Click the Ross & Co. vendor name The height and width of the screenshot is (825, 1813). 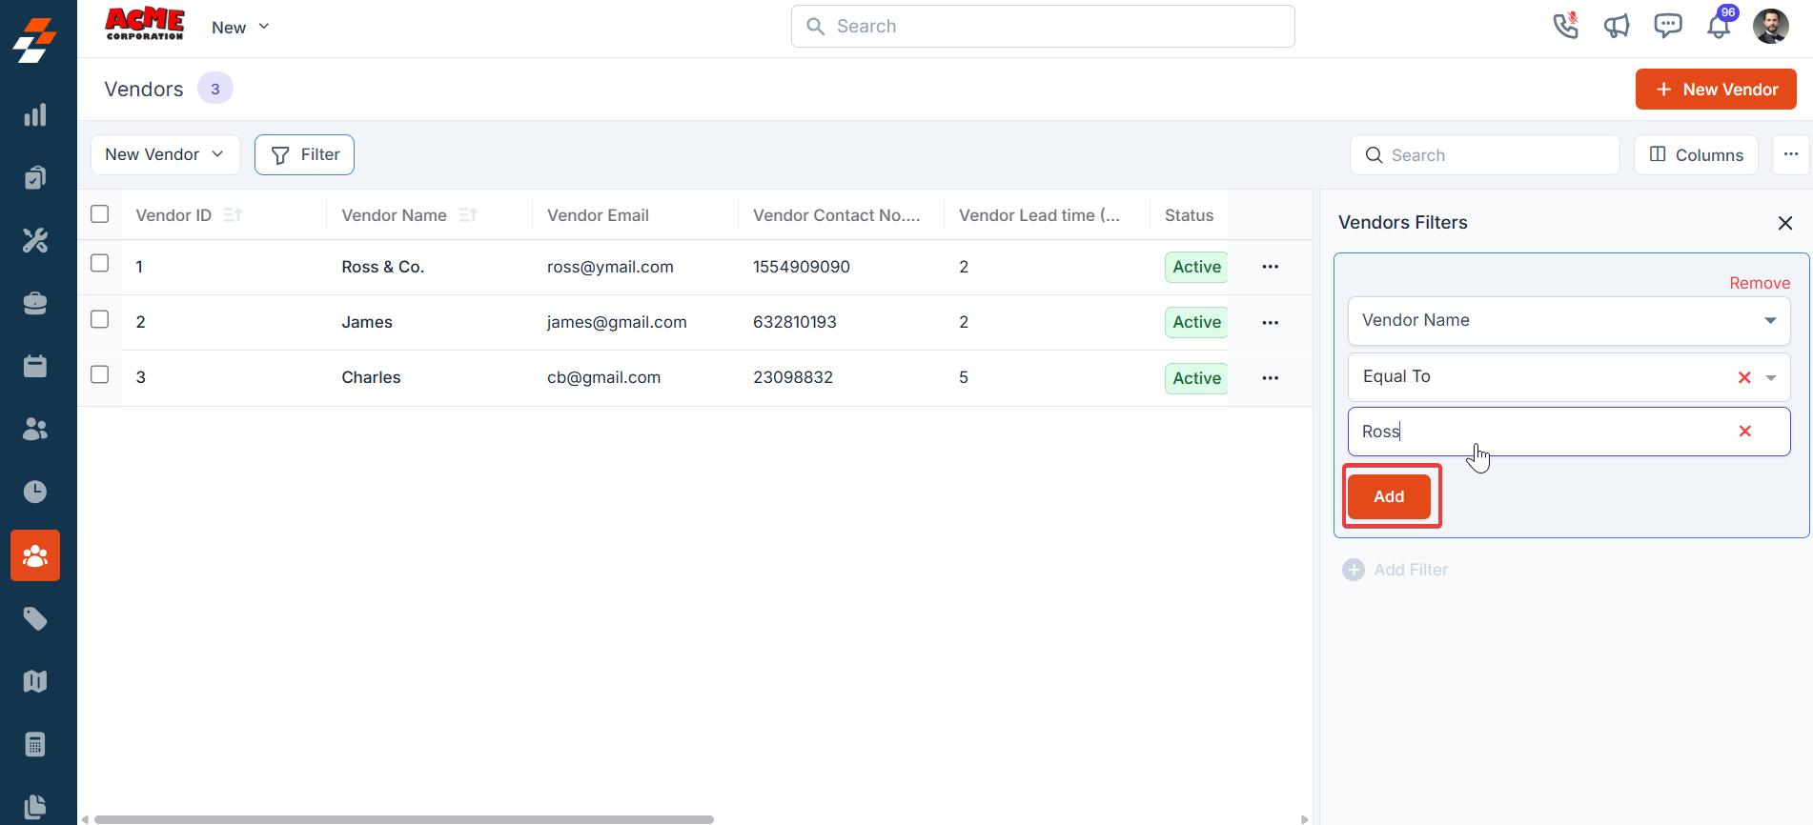pos(383,267)
